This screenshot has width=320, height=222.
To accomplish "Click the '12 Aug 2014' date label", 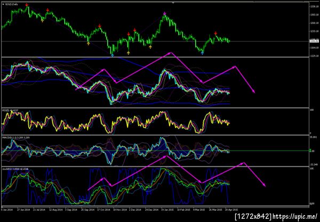I will pos(55,210).
